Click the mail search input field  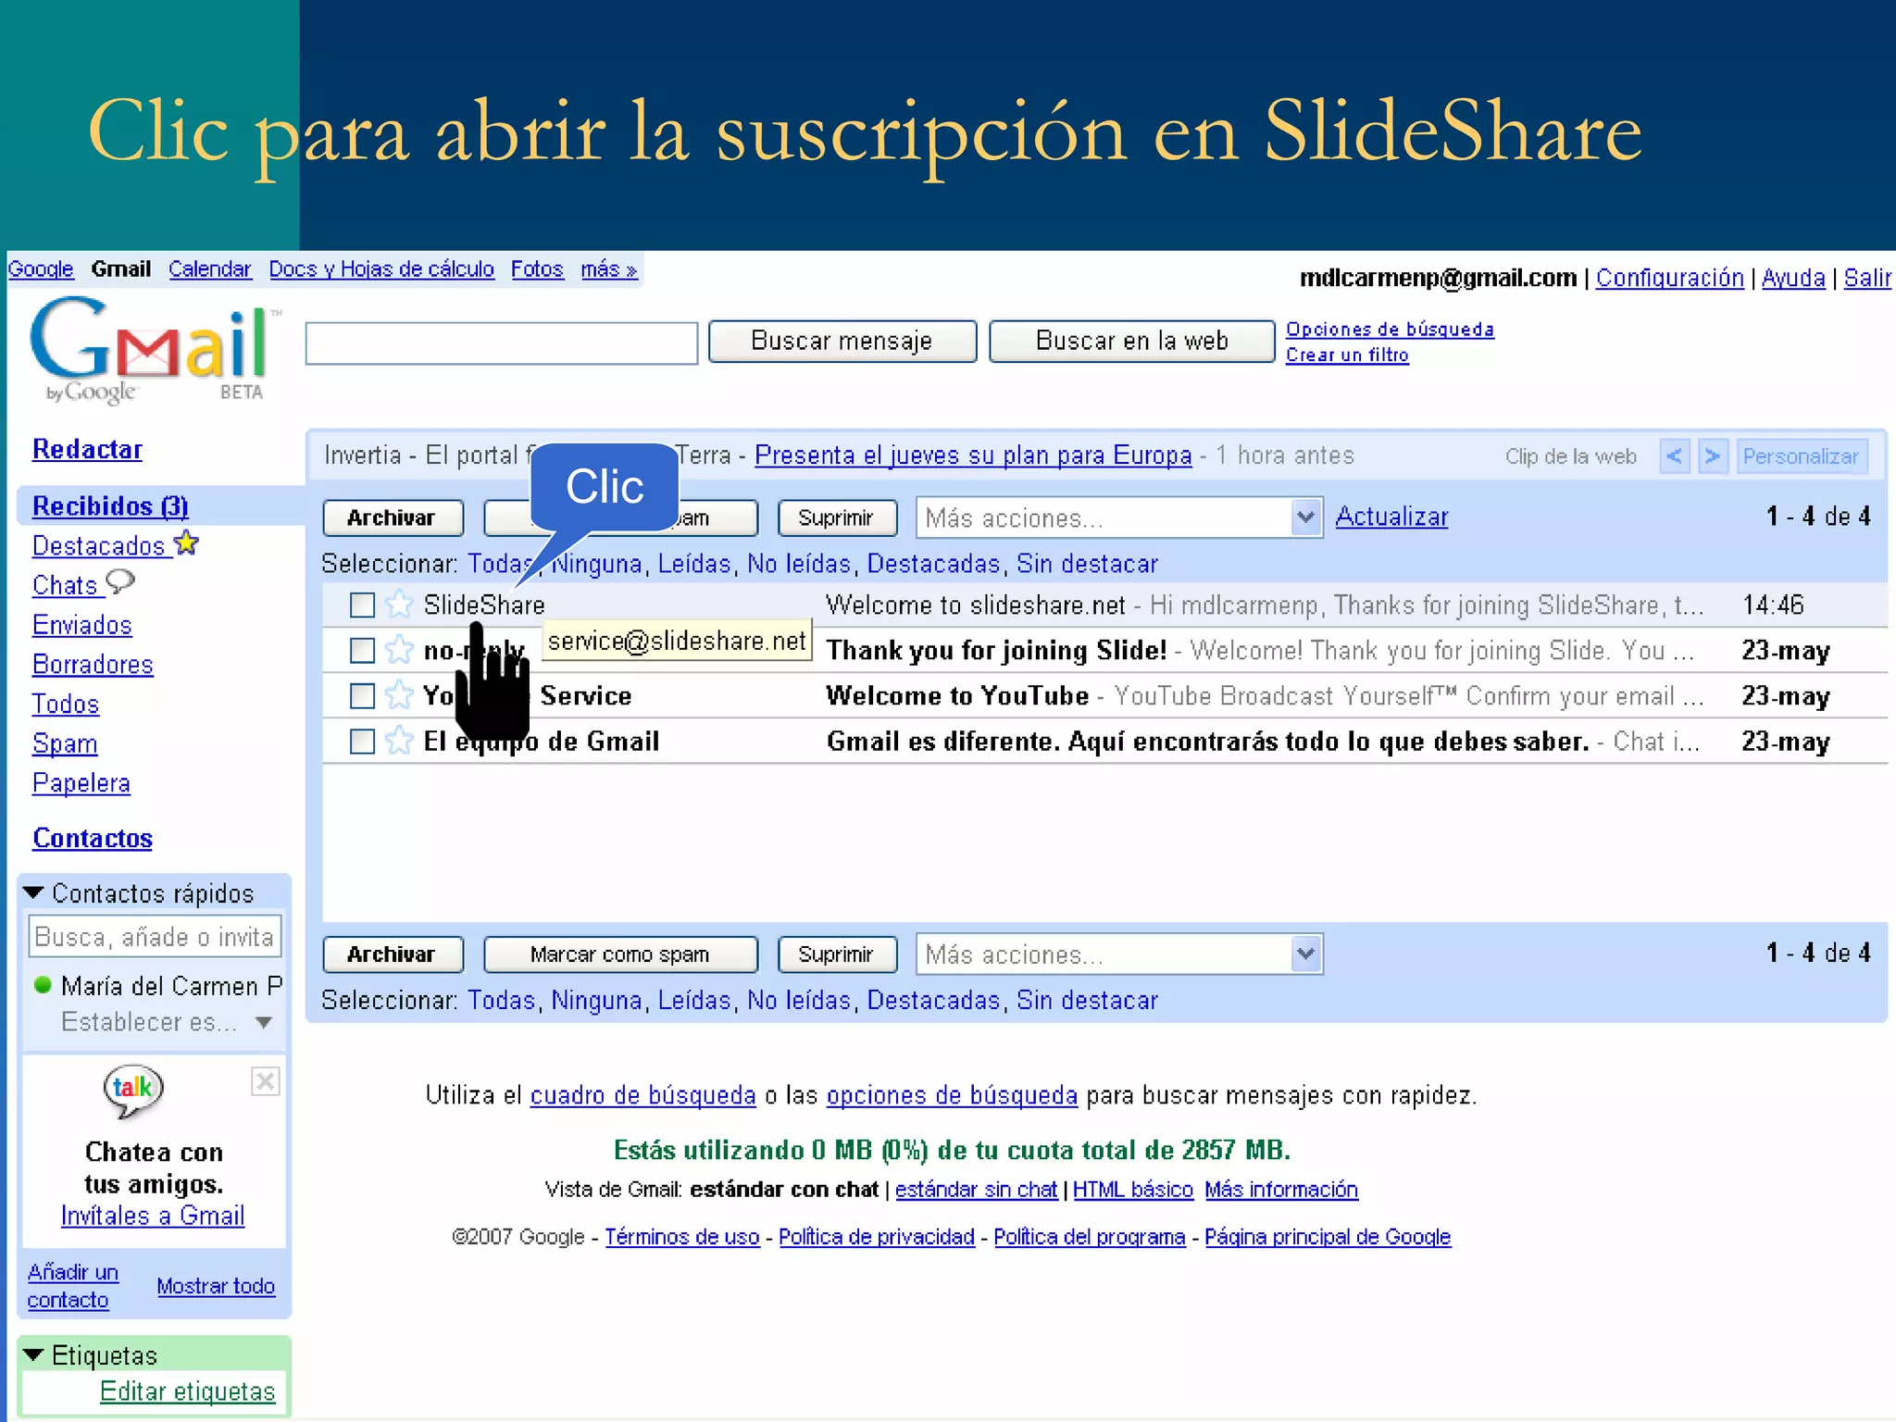pos(502,343)
